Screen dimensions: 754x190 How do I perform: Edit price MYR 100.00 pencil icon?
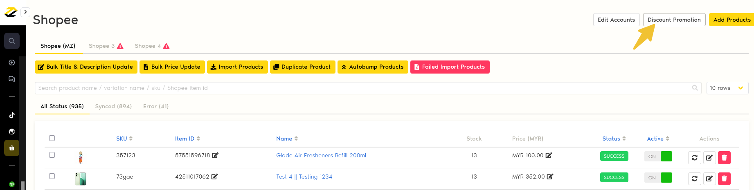pos(549,155)
